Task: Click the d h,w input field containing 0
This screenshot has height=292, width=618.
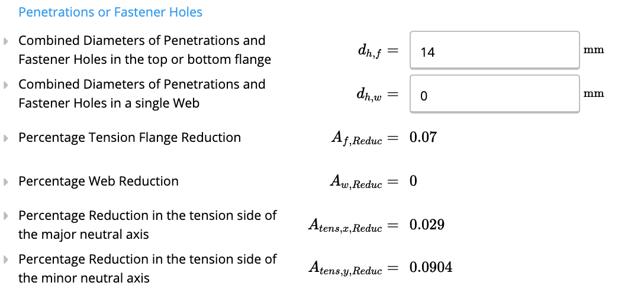Action: [x=495, y=94]
